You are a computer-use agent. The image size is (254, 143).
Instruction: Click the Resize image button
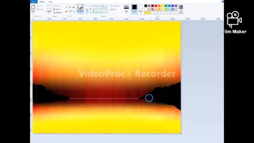pyautogui.click(x=57, y=9)
